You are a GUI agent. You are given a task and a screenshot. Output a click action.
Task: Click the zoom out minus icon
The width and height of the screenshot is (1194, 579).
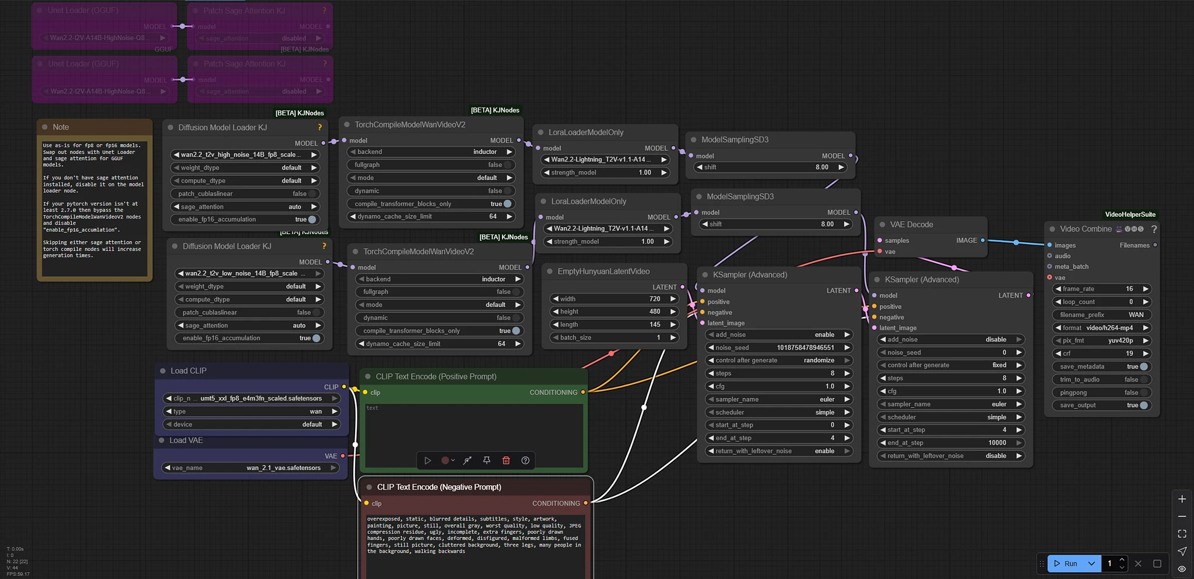click(1182, 517)
